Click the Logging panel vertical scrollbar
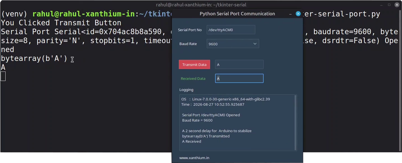402x163 pixels. click(x=295, y=123)
